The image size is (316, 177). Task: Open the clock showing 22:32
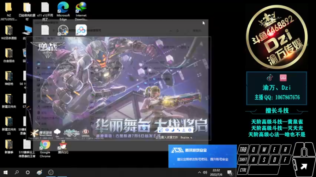click(x=216, y=172)
